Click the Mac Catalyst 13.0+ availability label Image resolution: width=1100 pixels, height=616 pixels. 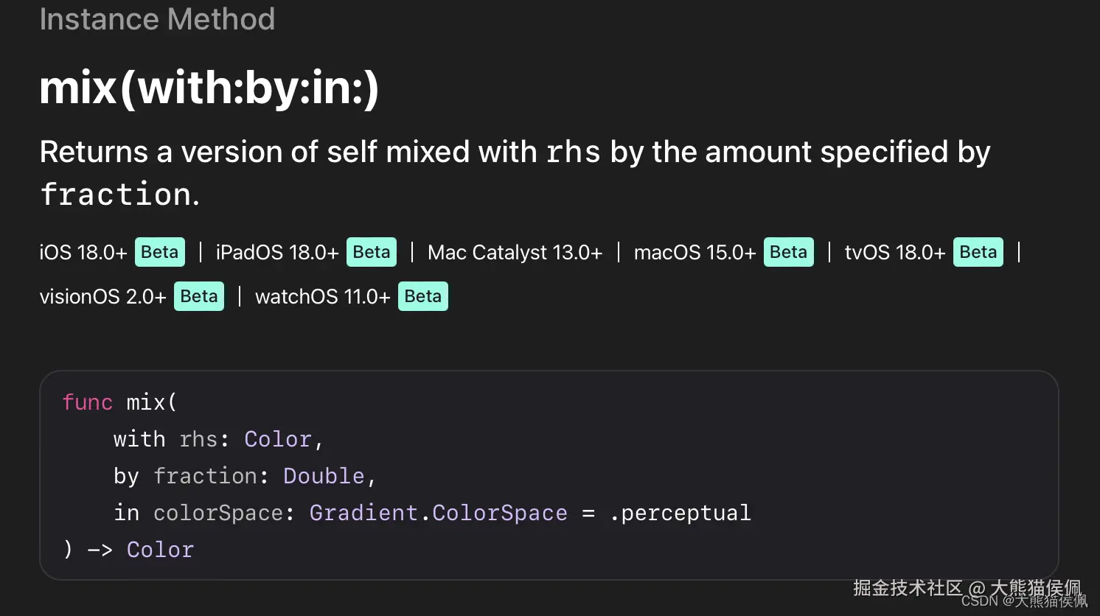pyautogui.click(x=515, y=253)
